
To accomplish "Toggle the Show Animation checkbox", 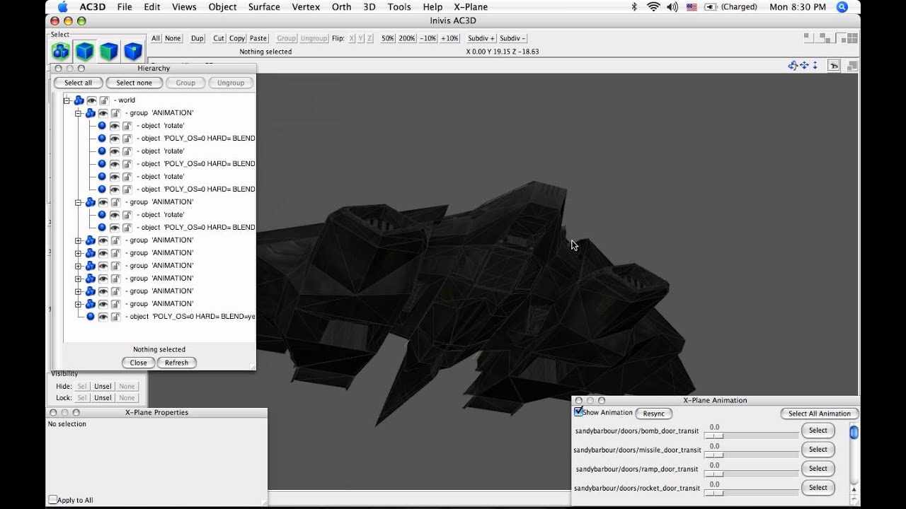I will 578,411.
